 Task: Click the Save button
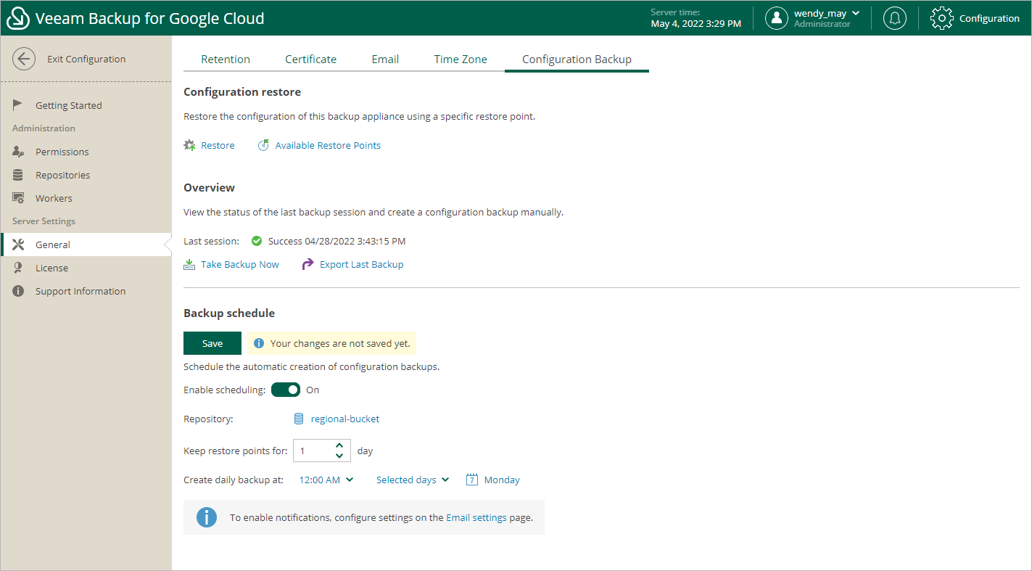coord(212,343)
